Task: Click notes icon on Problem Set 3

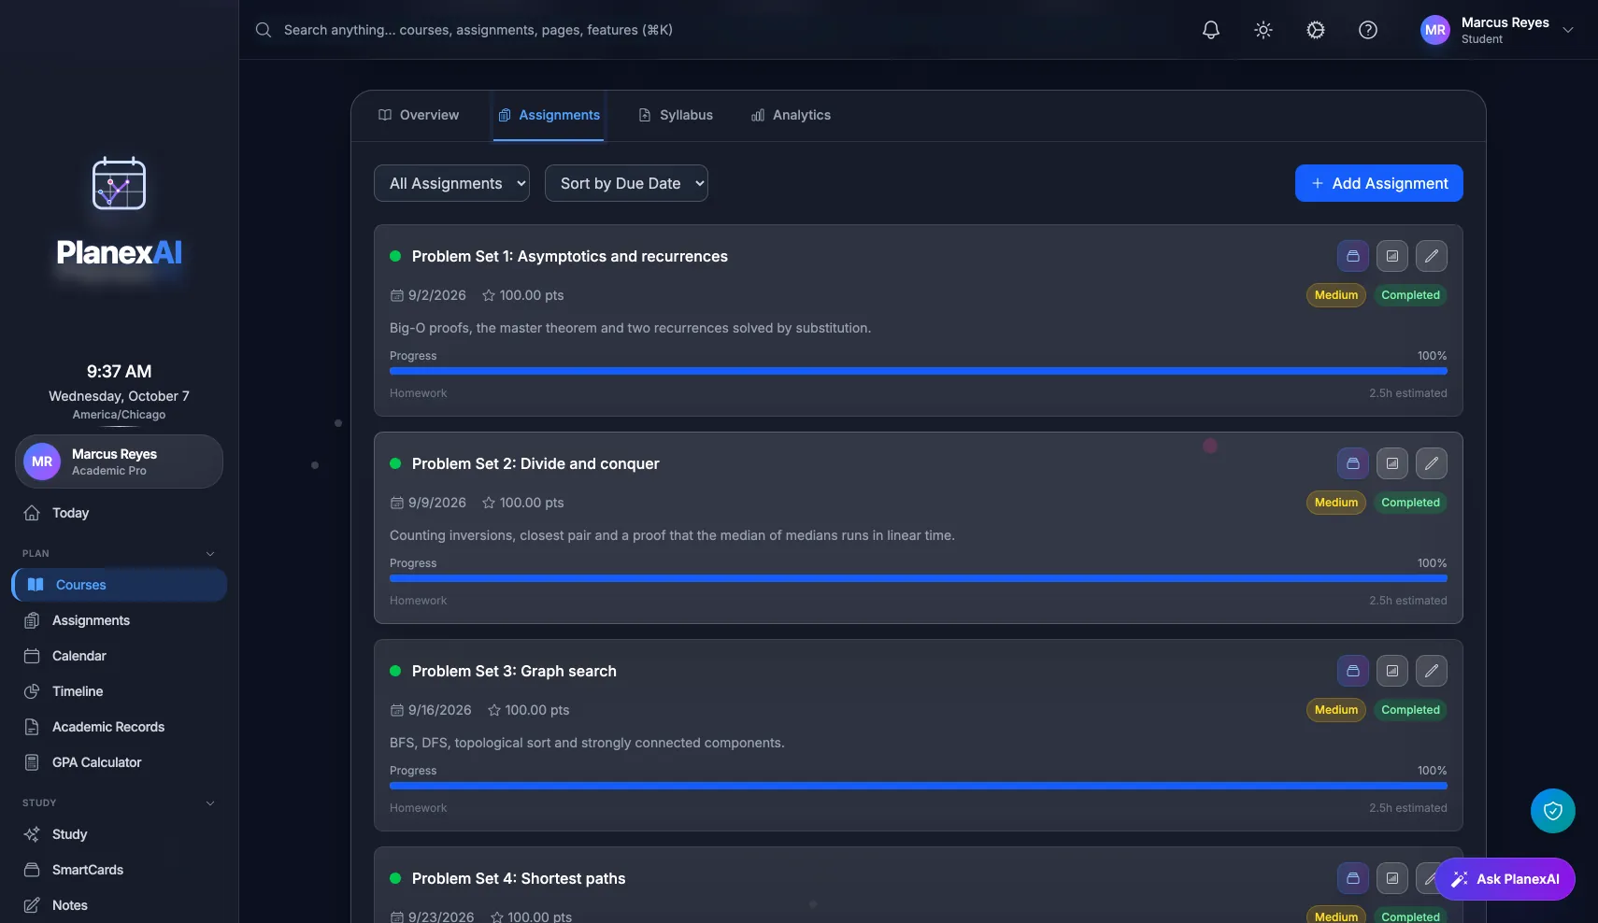Action: coord(1392,671)
